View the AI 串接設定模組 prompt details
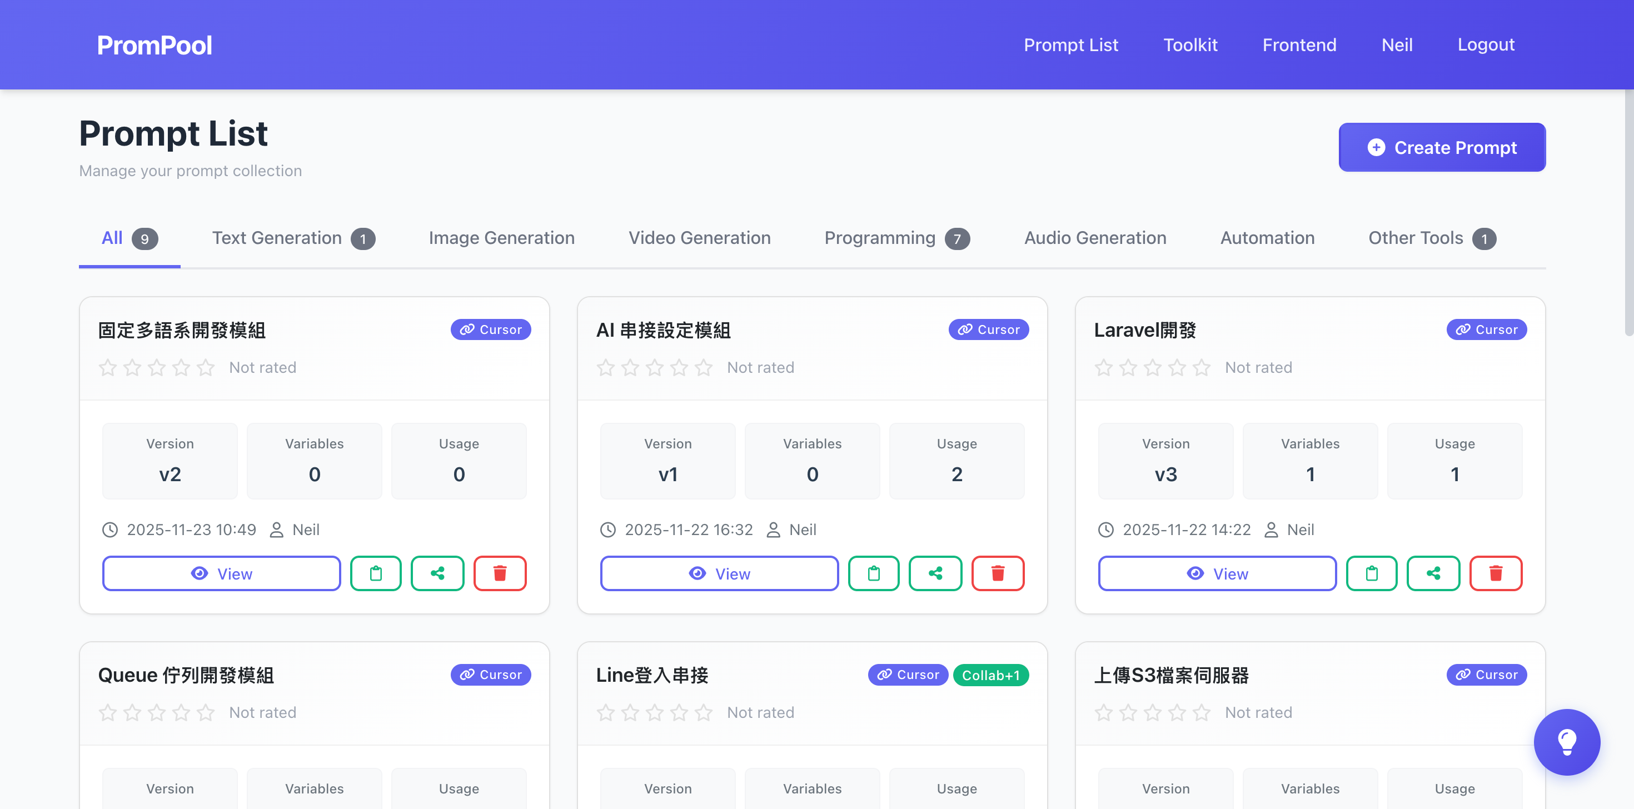This screenshot has width=1634, height=809. [719, 573]
